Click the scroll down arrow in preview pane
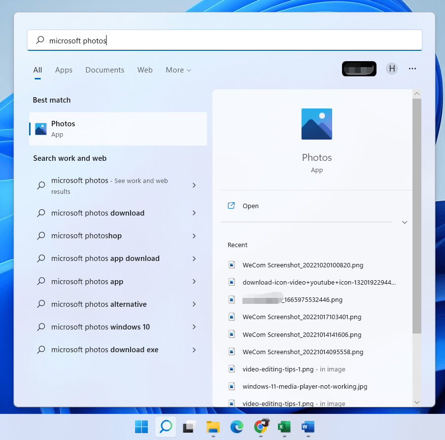 click(417, 402)
